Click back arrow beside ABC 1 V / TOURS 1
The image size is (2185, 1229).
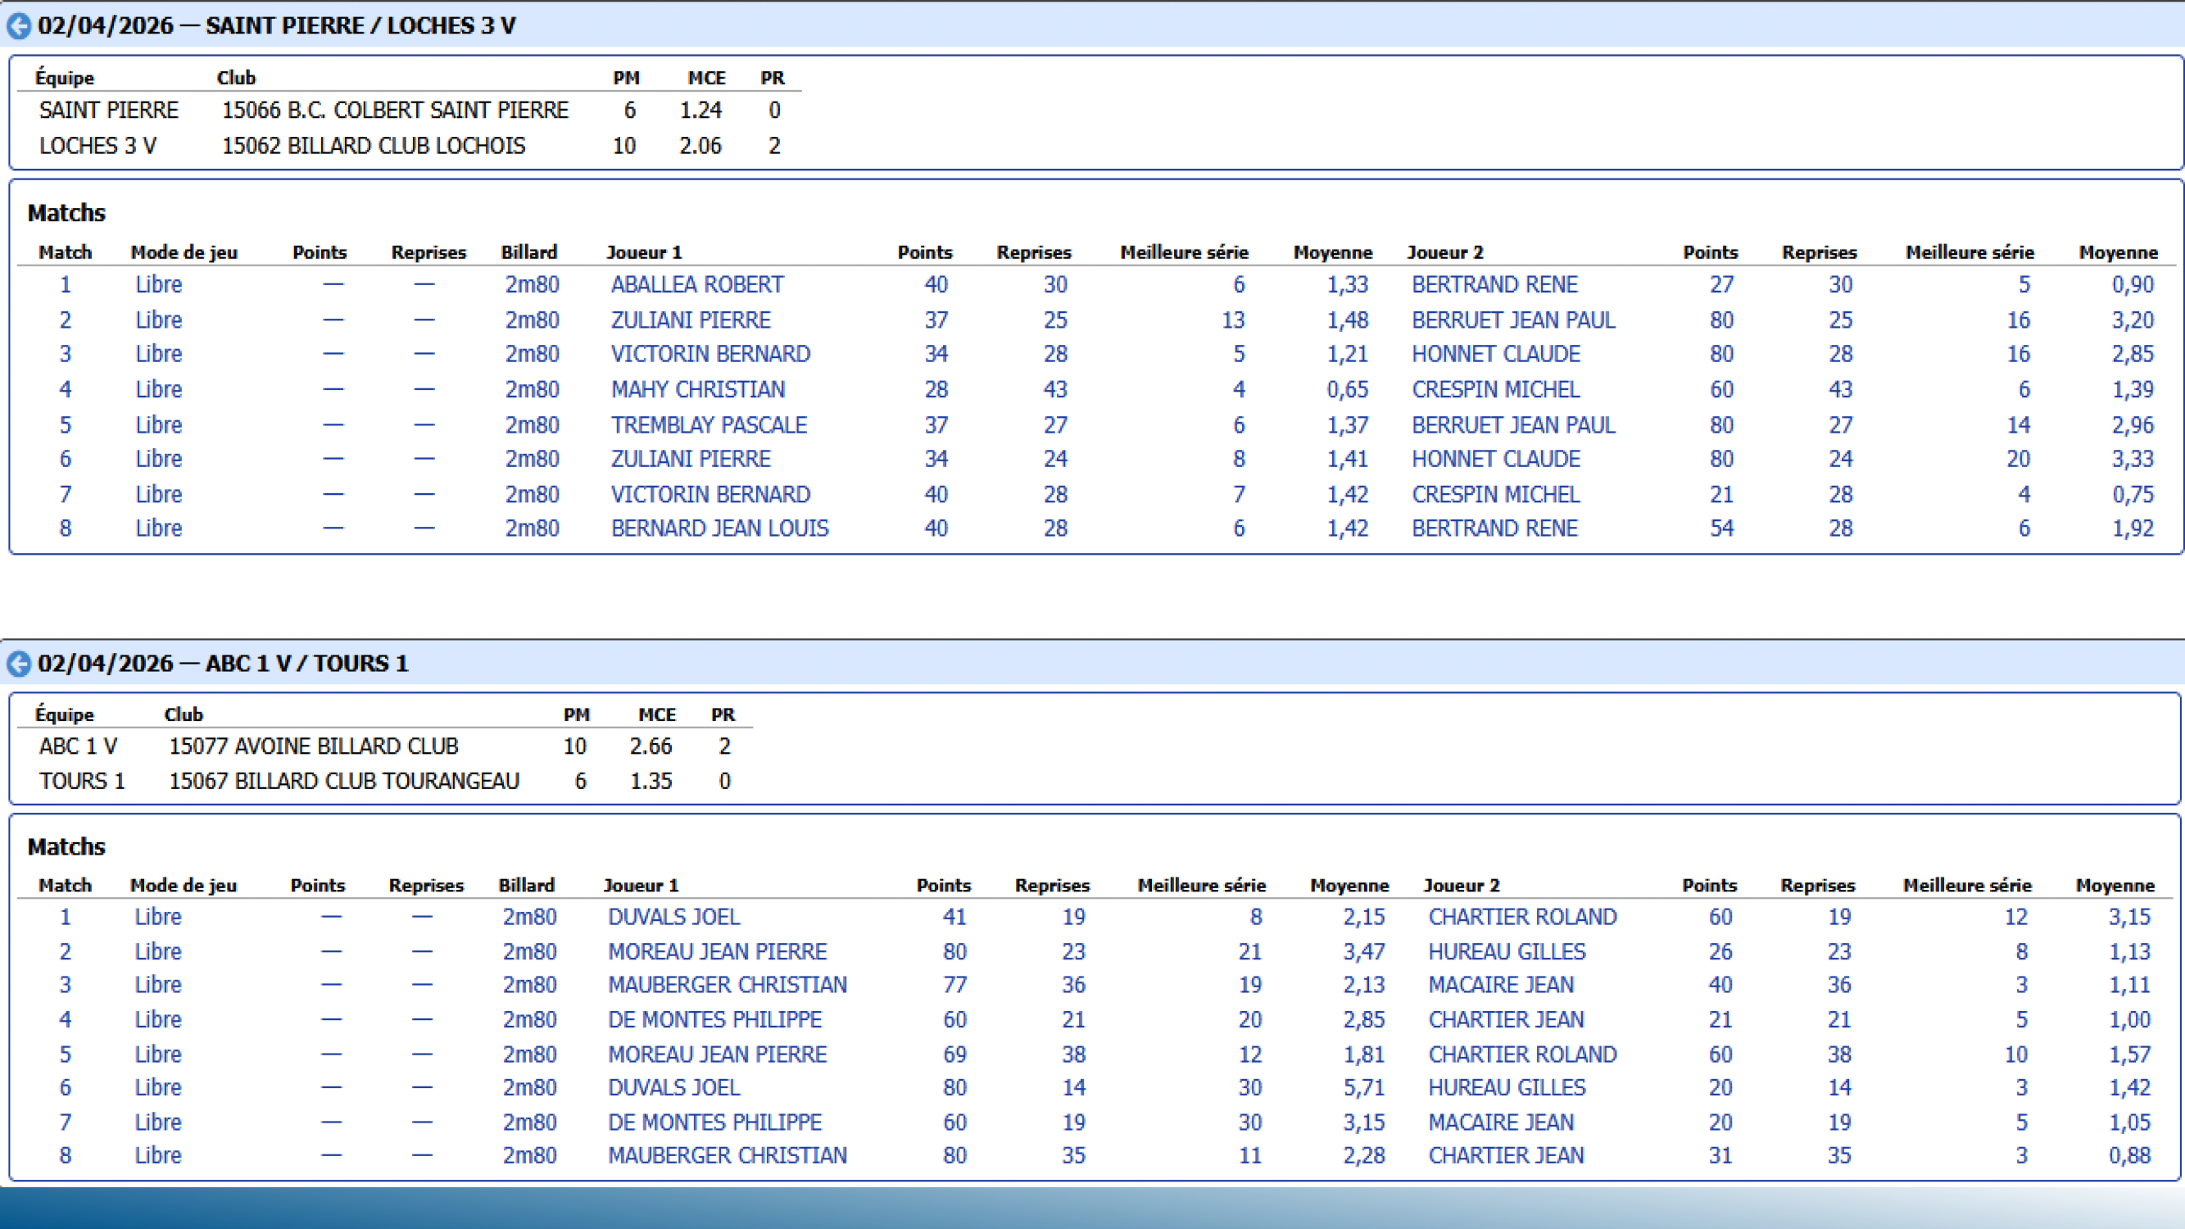19,664
